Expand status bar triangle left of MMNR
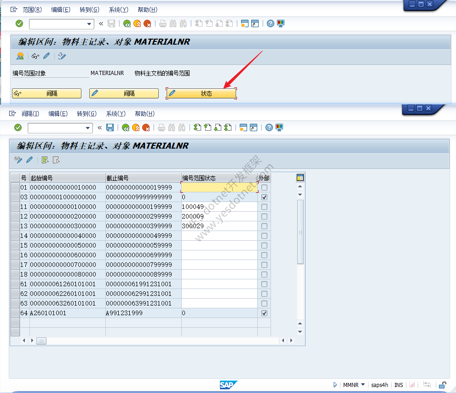Viewport: 456px width, 393px height. tap(335, 385)
